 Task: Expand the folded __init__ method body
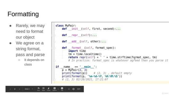(118, 29)
